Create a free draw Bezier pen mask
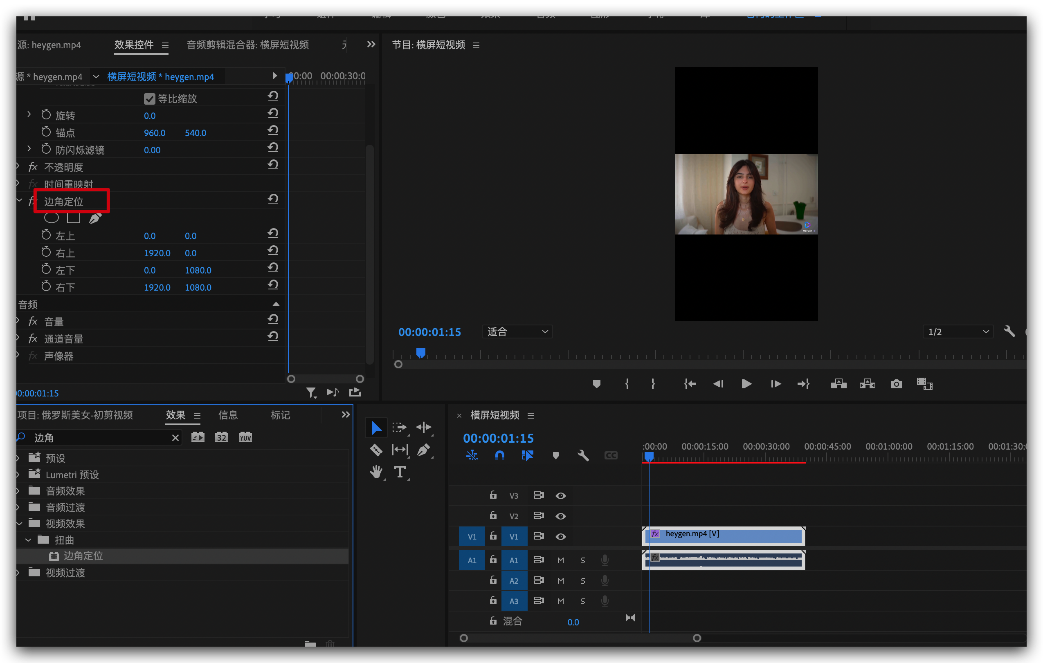 (95, 219)
